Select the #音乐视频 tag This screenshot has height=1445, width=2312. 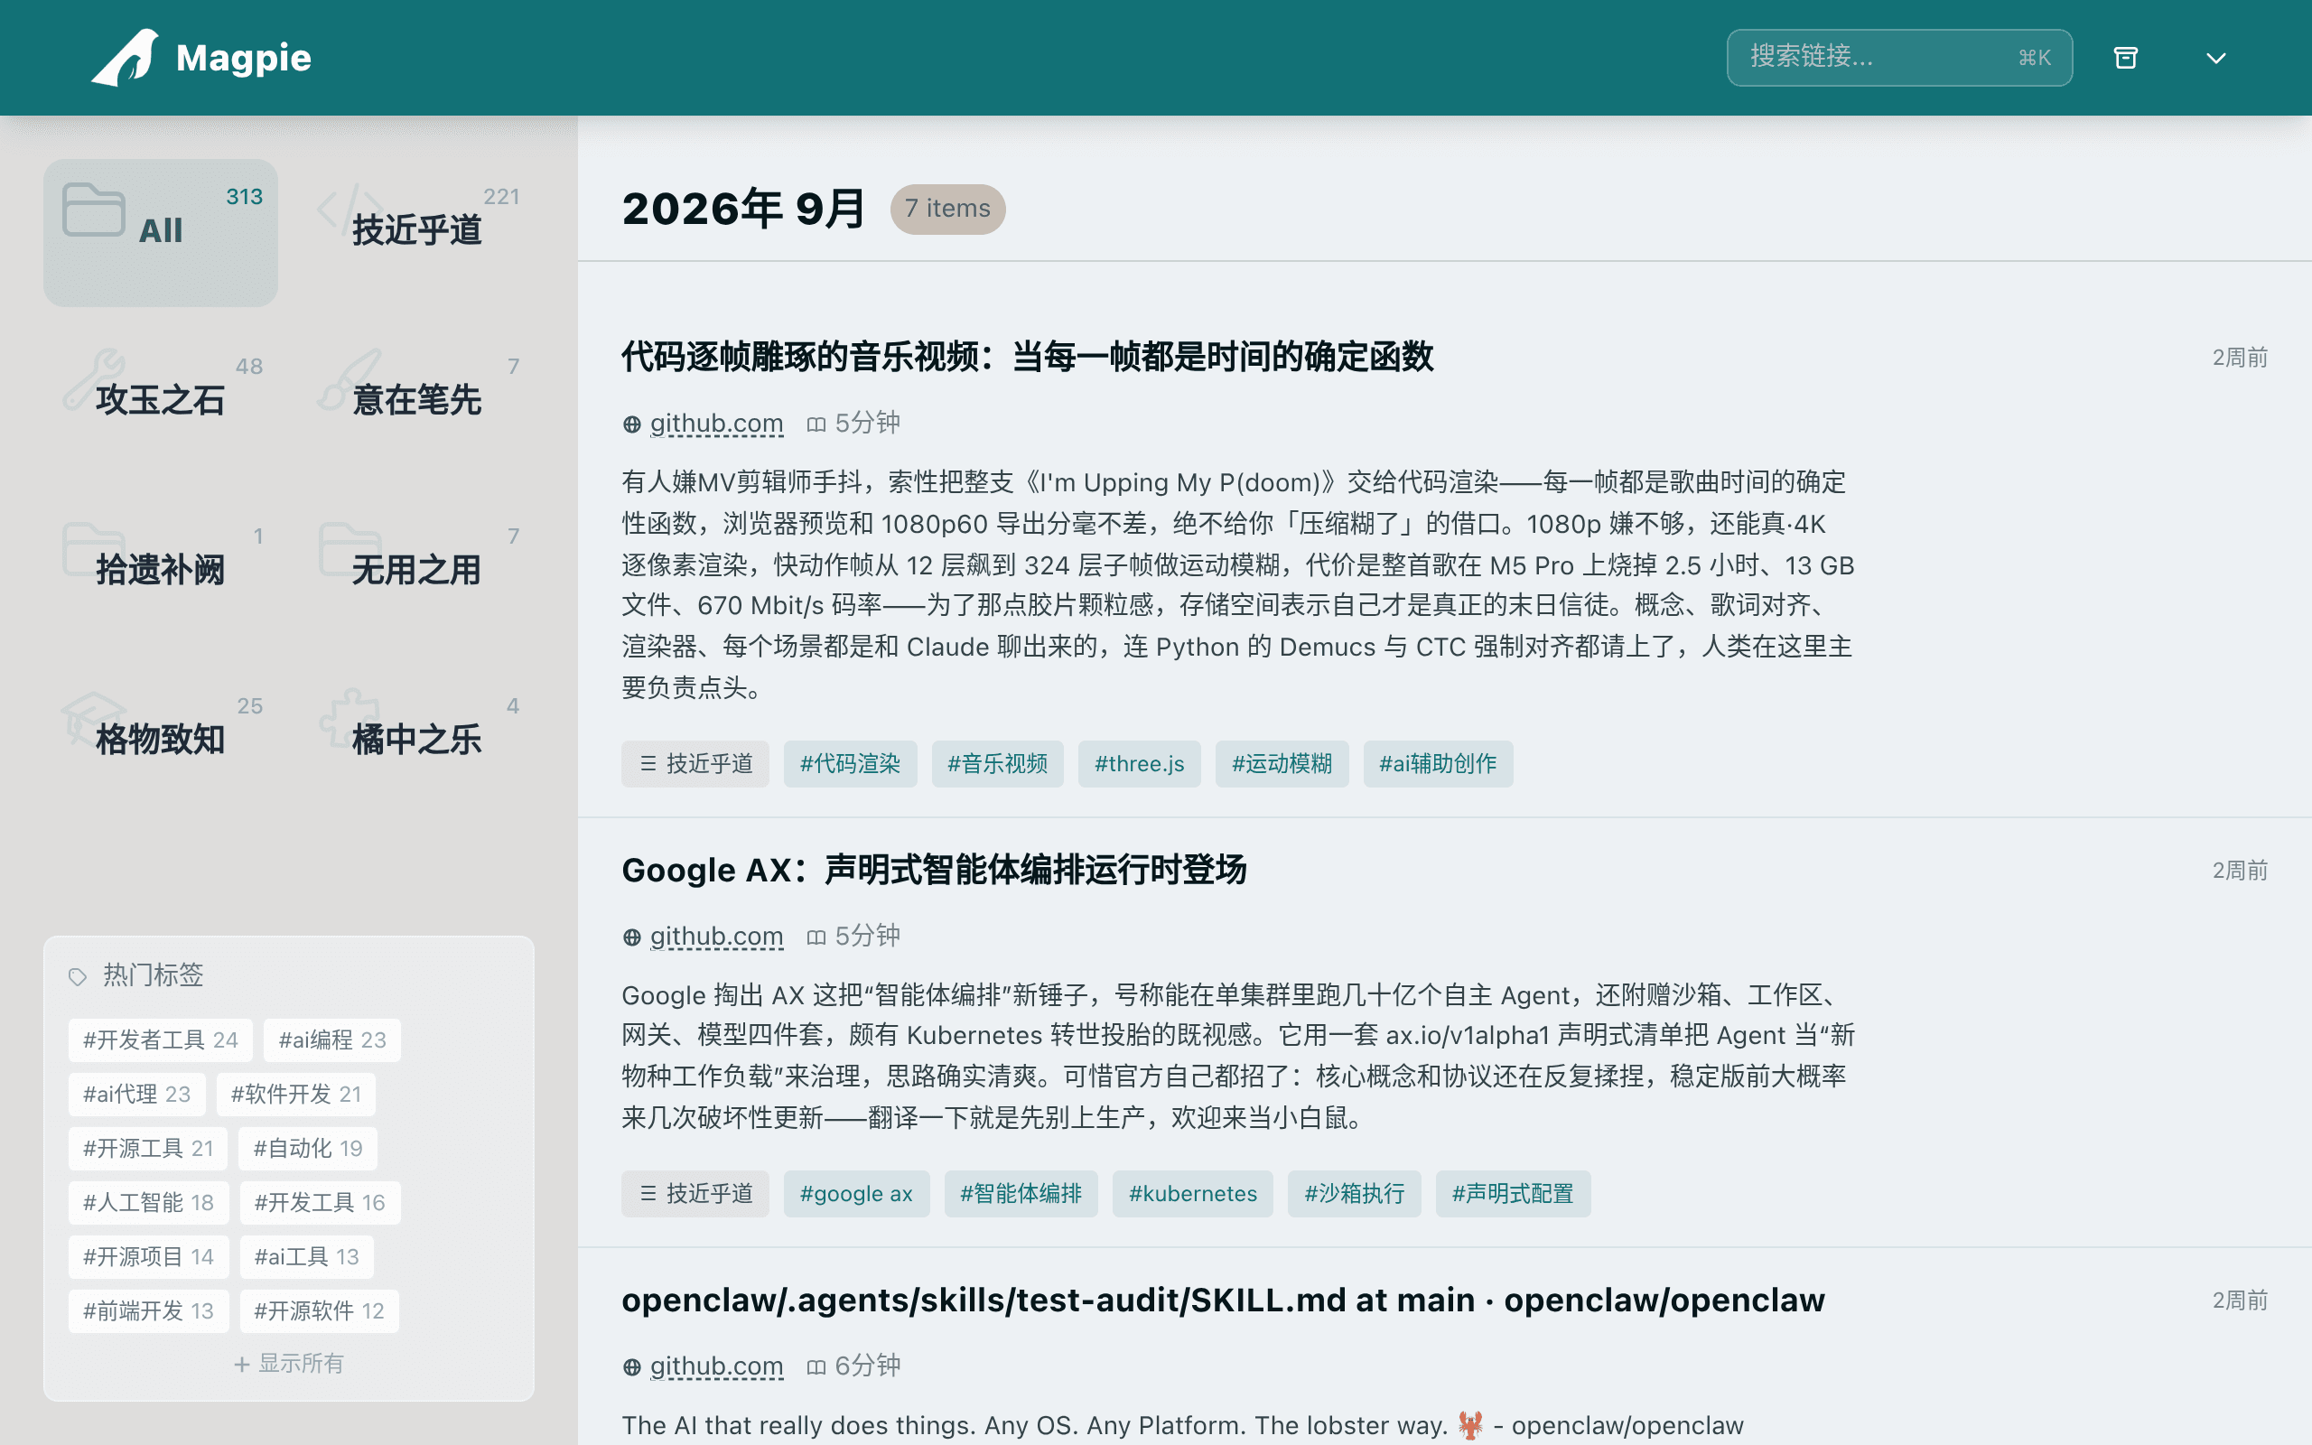997,764
